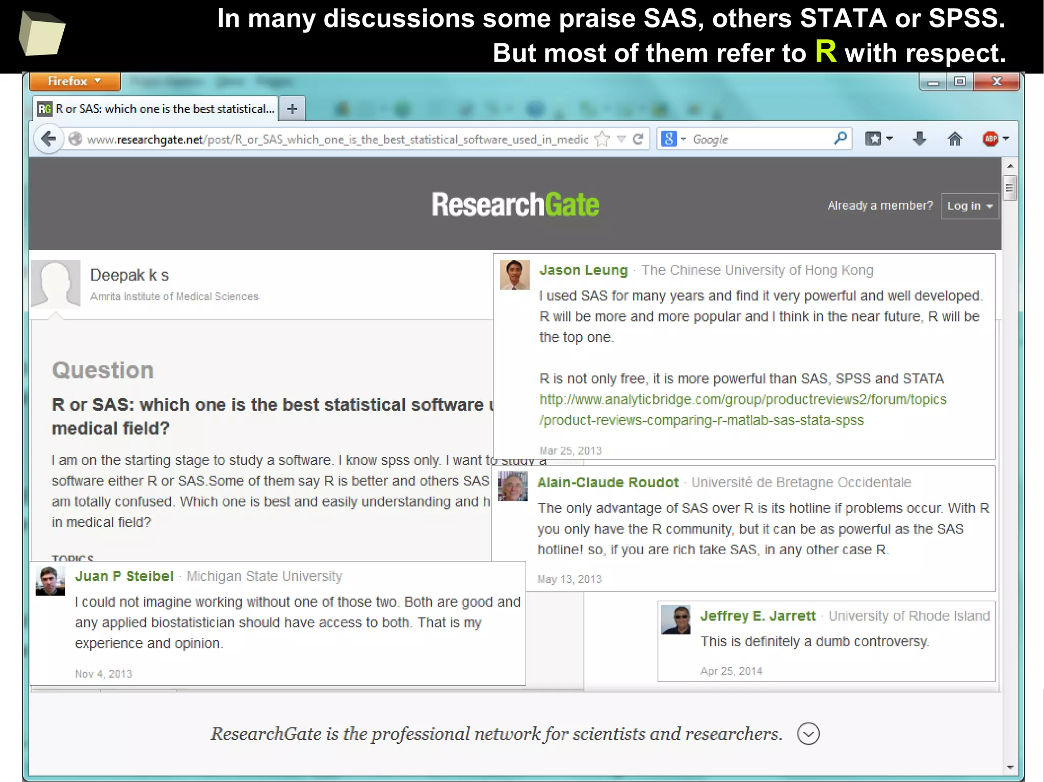Screen dimensions: 1044x782
Task: Reload the page with refresh icon
Action: 638,139
